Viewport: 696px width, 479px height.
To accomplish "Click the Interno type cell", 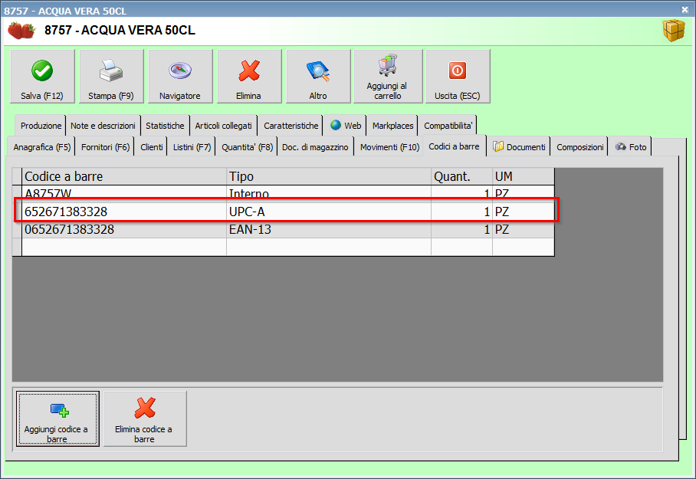I will click(329, 192).
